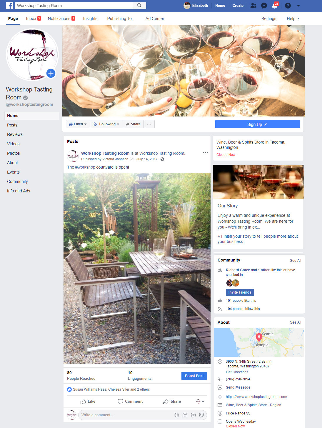Attach a photo with the camera icon
Screen dimensions: 322x428
185,415
